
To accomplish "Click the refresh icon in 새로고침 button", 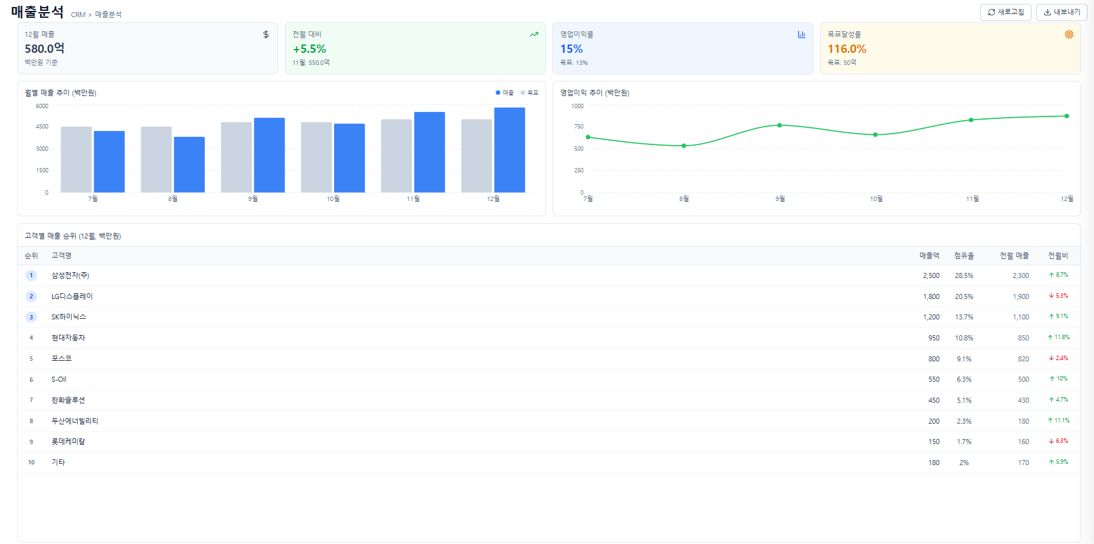I will coord(992,12).
